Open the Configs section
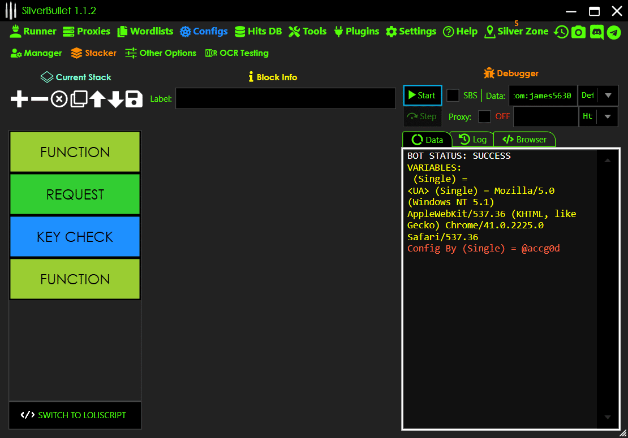The width and height of the screenshot is (628, 438). (x=204, y=31)
